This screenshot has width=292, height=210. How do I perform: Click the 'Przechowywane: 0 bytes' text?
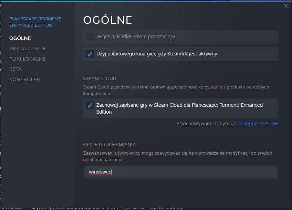click(204, 124)
